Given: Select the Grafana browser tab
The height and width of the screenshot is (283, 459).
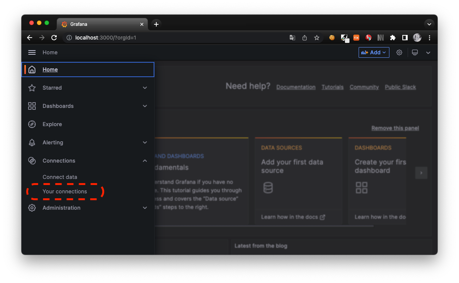Looking at the screenshot, I should [102, 24].
